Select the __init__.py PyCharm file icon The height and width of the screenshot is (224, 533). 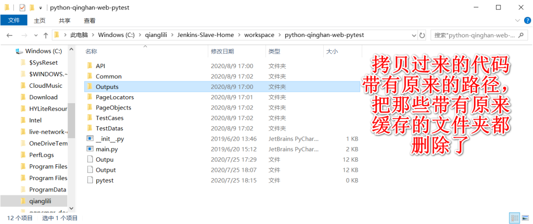[90, 139]
